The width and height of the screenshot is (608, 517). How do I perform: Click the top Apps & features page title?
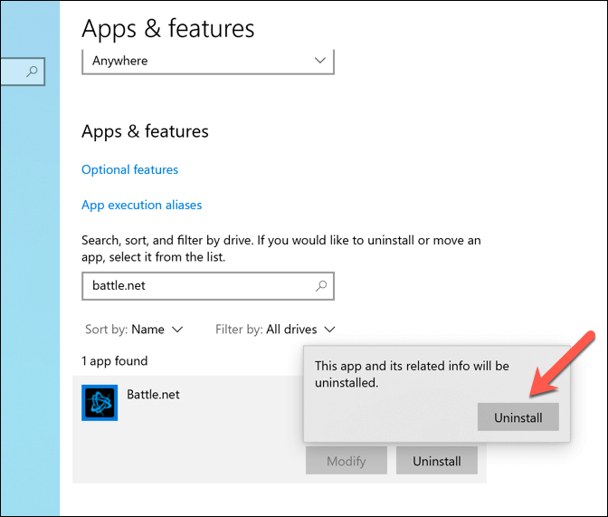click(x=167, y=29)
